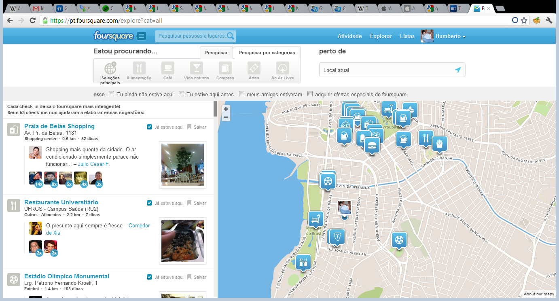Bookmark this page with the star icon
Screen dimensions: 559x301
coord(524,20)
